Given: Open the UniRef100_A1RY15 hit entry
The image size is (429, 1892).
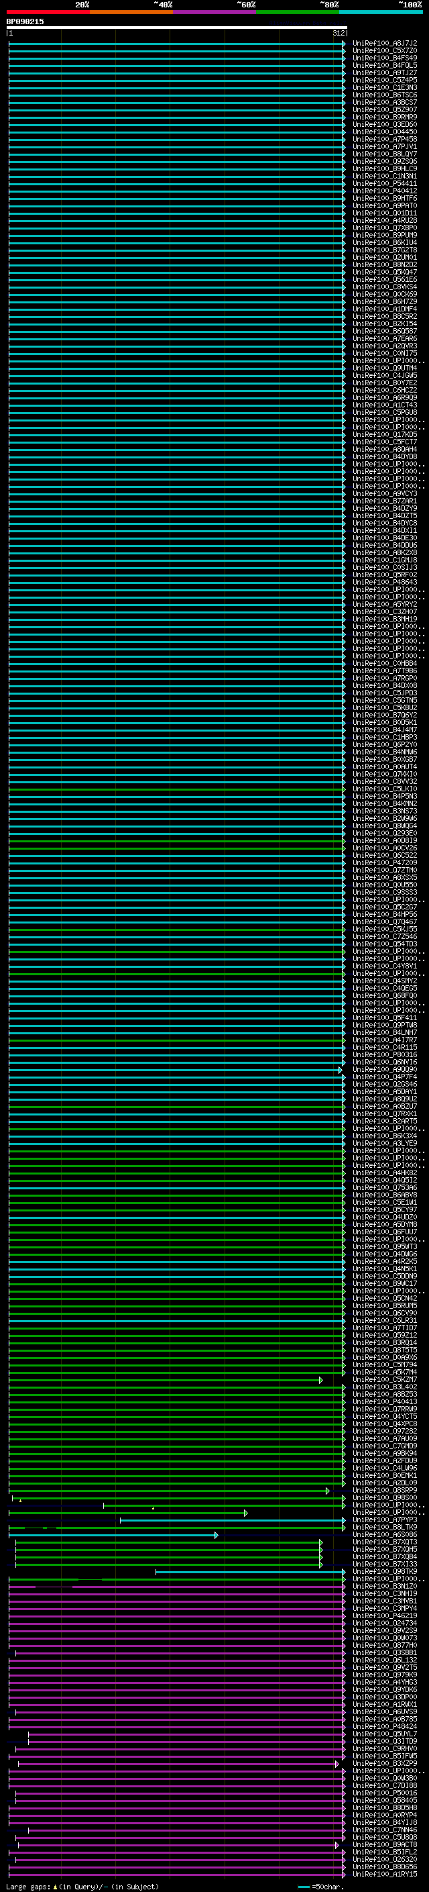Looking at the screenshot, I should 384,1875.
